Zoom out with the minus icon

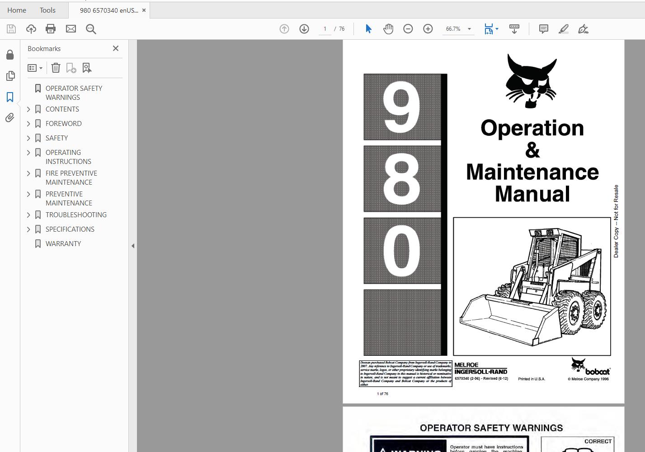[x=408, y=29]
